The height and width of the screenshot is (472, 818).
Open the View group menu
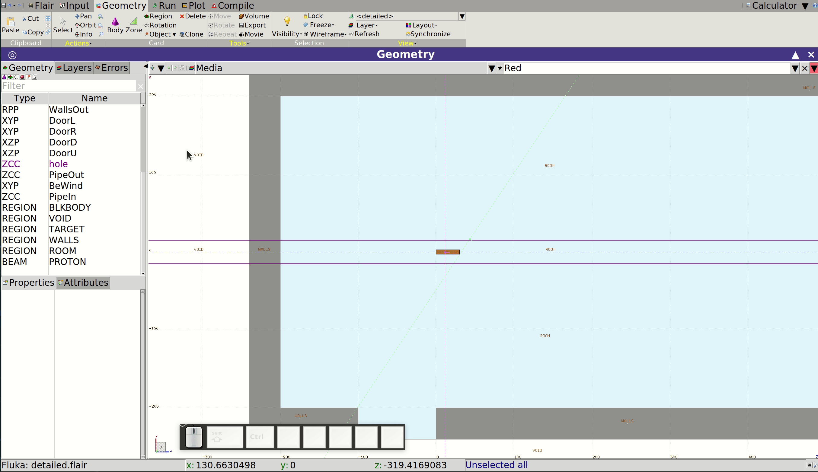click(407, 43)
